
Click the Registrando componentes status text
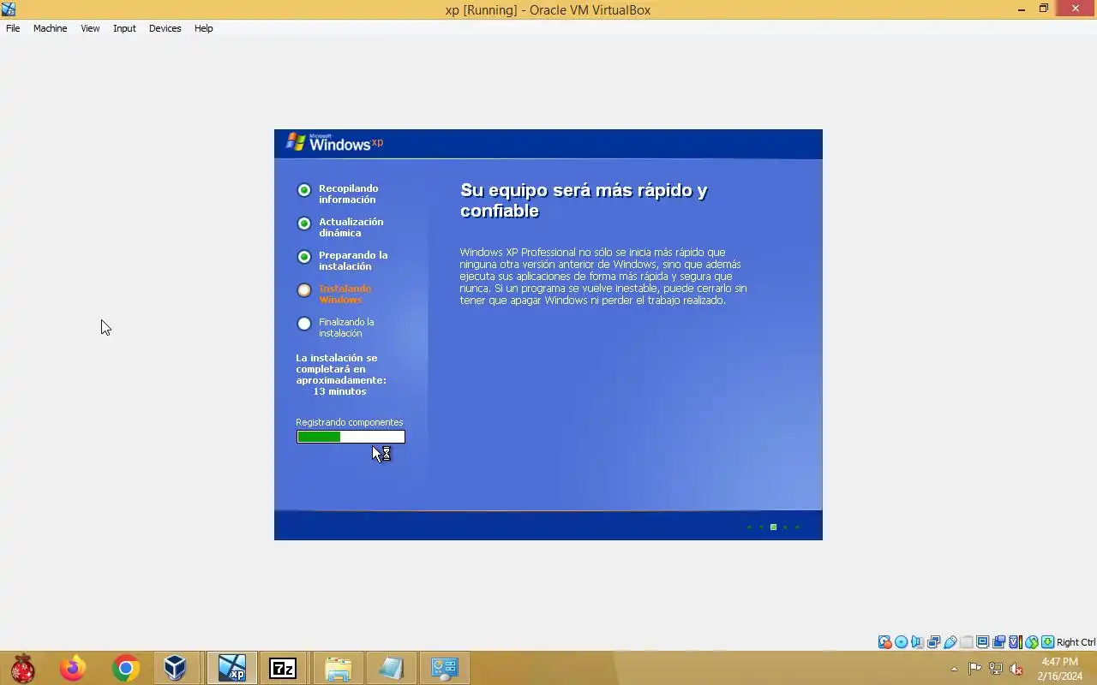tap(349, 422)
